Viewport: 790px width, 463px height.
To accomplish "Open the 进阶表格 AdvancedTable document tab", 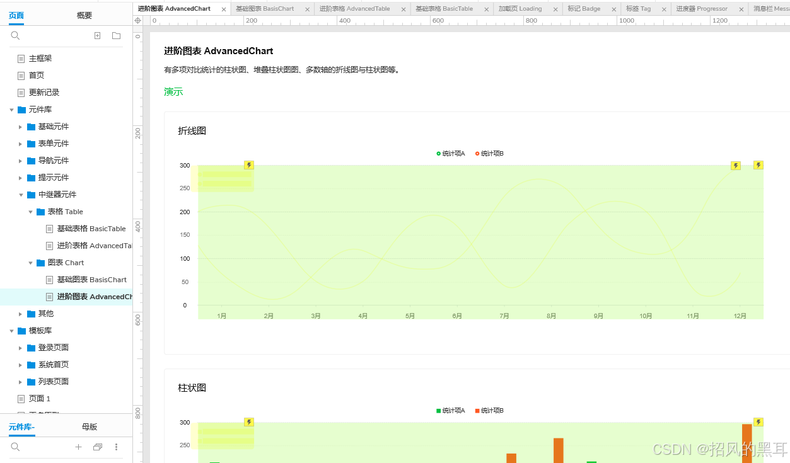I will 354,9.
